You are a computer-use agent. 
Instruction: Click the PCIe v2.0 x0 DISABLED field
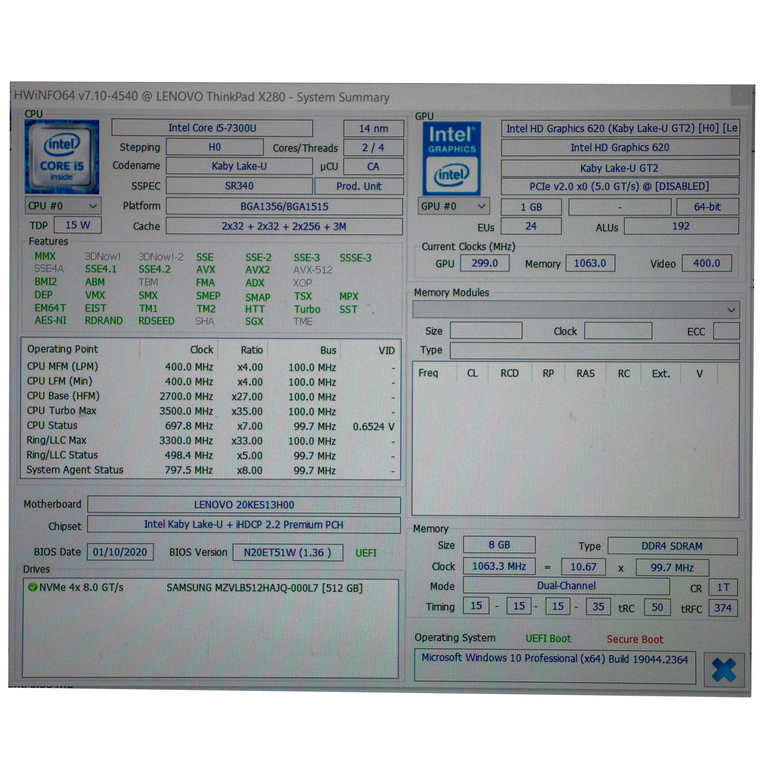tap(620, 186)
